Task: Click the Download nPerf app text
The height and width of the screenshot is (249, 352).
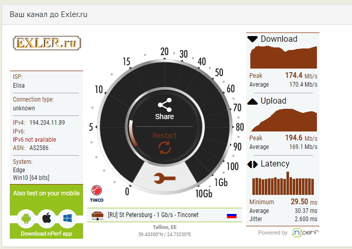Action: tap(46, 234)
